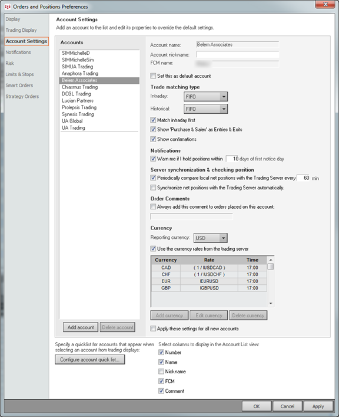339x417 pixels.
Task: Select the Synesis Trading account
Action: 99,114
